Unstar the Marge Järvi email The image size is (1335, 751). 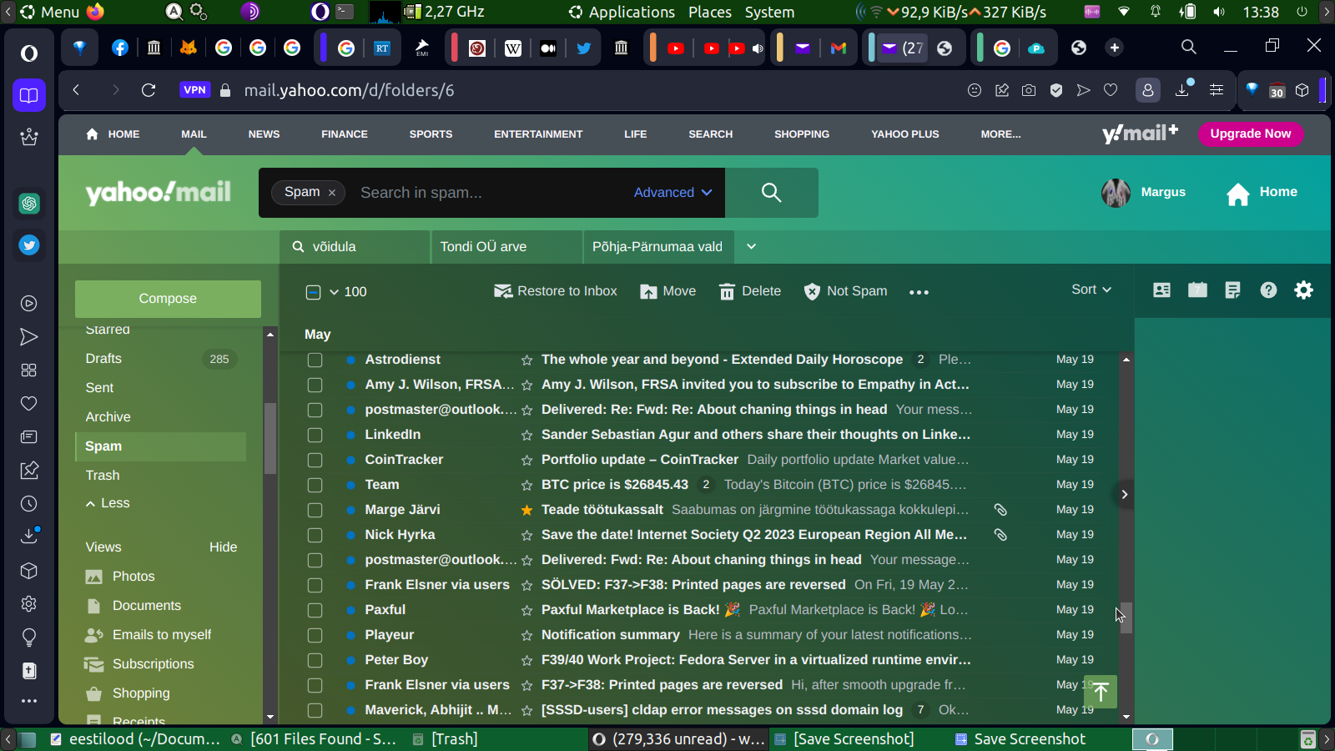click(526, 510)
